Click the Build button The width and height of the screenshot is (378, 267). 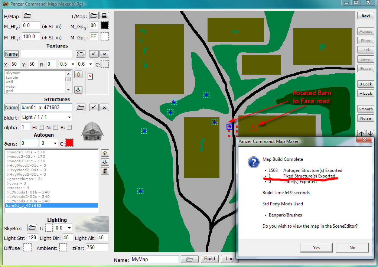[x=209, y=259]
